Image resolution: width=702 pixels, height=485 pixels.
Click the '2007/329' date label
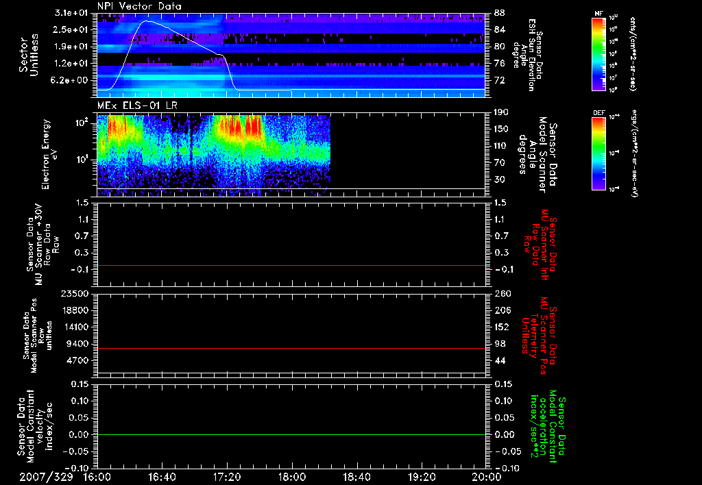[x=46, y=477]
